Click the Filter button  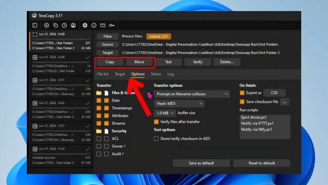pos(107,37)
